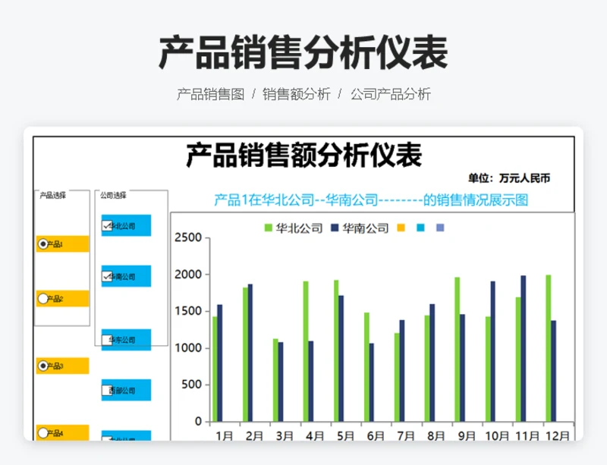The image size is (607, 465).
Task: Click the 5月 axis label
Action: coord(345,435)
